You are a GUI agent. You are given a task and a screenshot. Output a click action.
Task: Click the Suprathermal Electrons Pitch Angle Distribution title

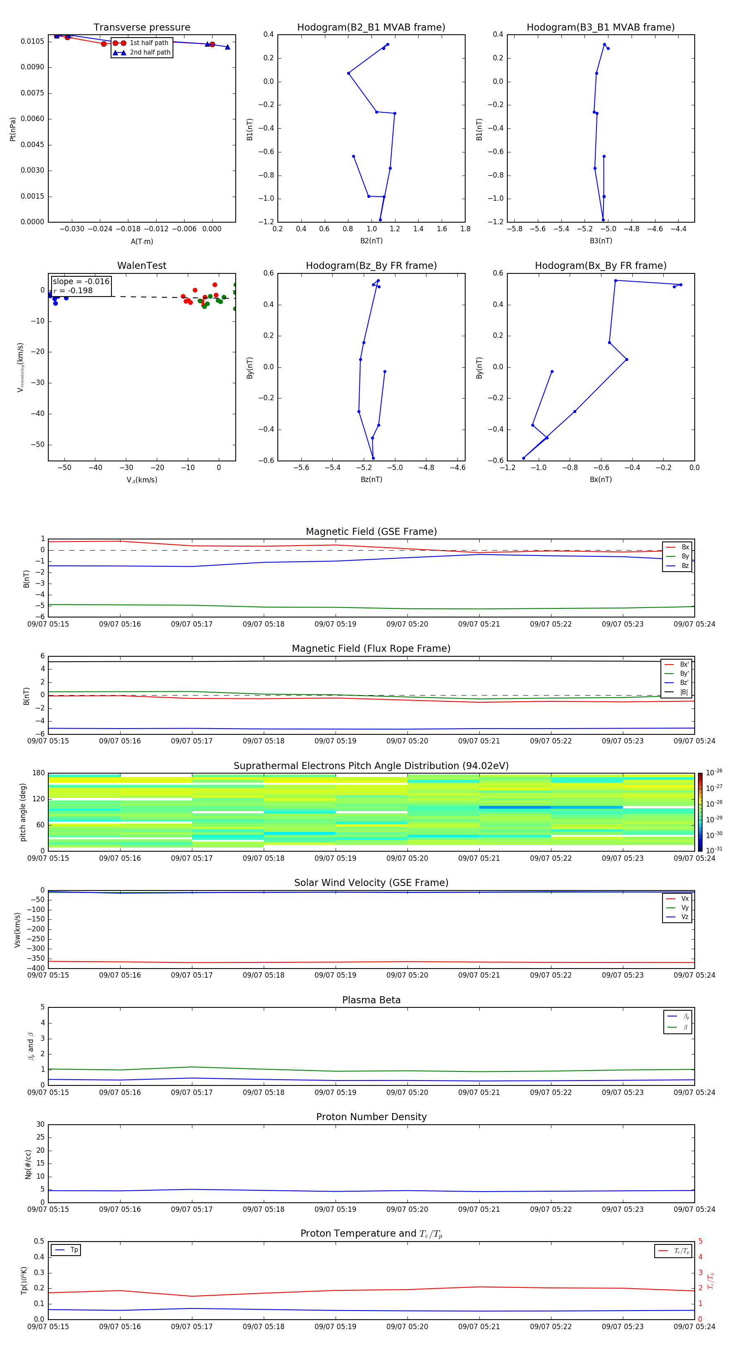click(371, 766)
